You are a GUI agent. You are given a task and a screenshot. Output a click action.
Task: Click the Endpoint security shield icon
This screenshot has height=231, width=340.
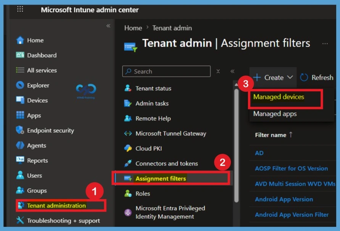[20, 130]
